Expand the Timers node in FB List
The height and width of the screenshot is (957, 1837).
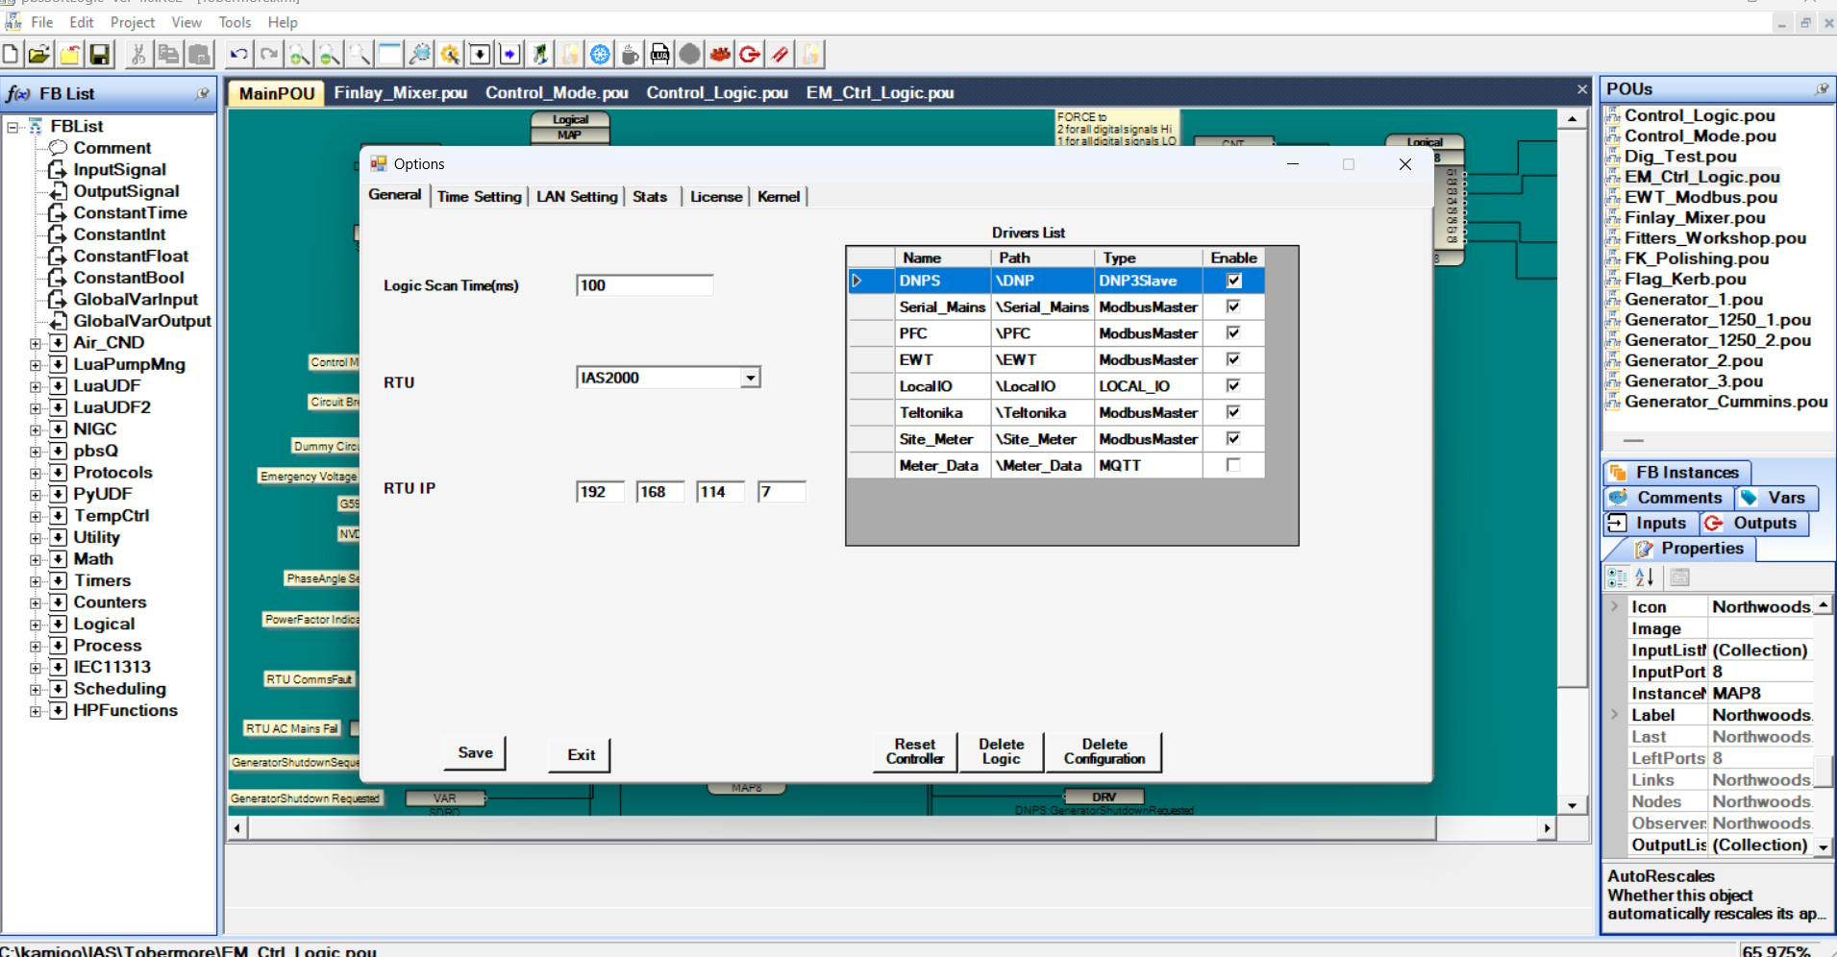pyautogui.click(x=36, y=581)
